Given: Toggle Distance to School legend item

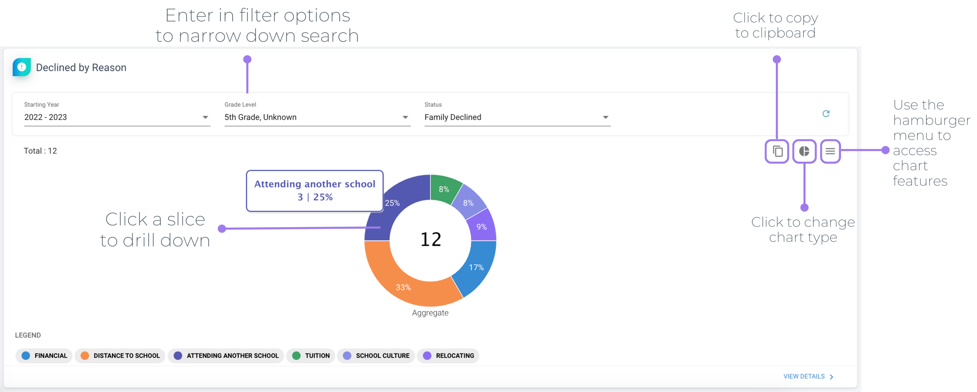Looking at the screenshot, I should (x=120, y=356).
